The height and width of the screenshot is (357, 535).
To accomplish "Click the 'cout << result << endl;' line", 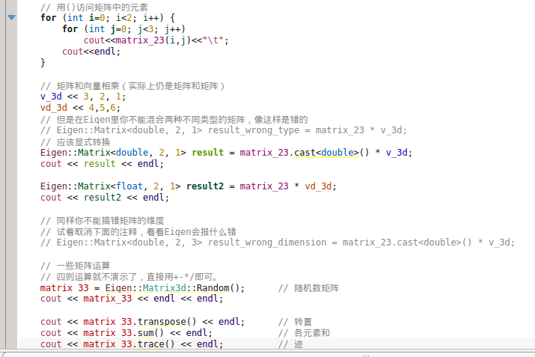I will point(102,164).
